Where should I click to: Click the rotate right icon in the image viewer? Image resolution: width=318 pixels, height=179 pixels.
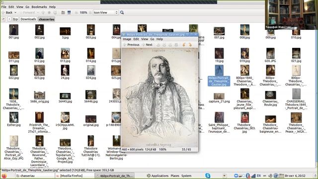(190, 45)
